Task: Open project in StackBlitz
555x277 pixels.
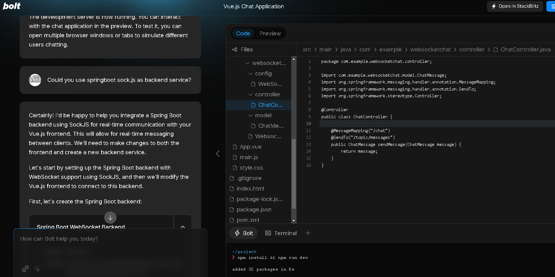Action: (x=515, y=6)
